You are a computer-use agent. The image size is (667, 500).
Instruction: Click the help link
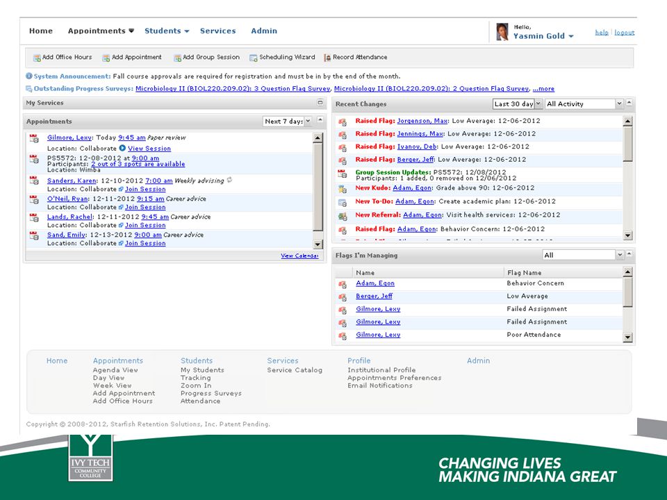point(602,33)
